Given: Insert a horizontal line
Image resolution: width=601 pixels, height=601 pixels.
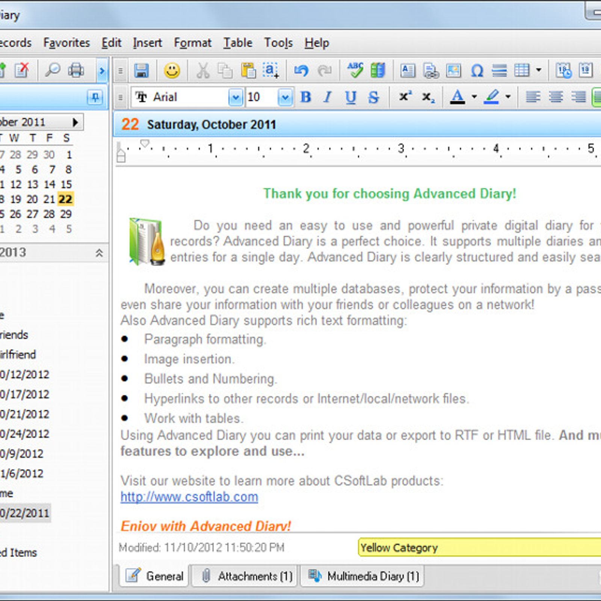Looking at the screenshot, I should point(500,70).
